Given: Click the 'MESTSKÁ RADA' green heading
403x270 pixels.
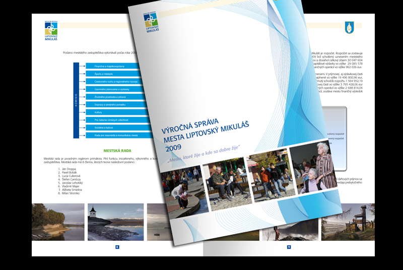Looking at the screenshot, I should point(117,151).
